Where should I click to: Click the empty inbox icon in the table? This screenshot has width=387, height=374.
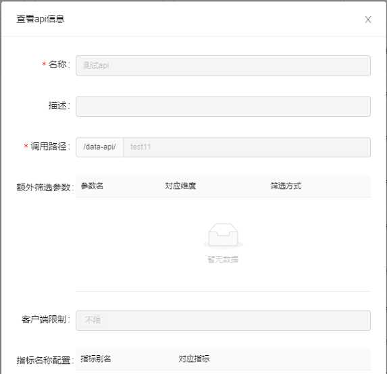click(223, 235)
